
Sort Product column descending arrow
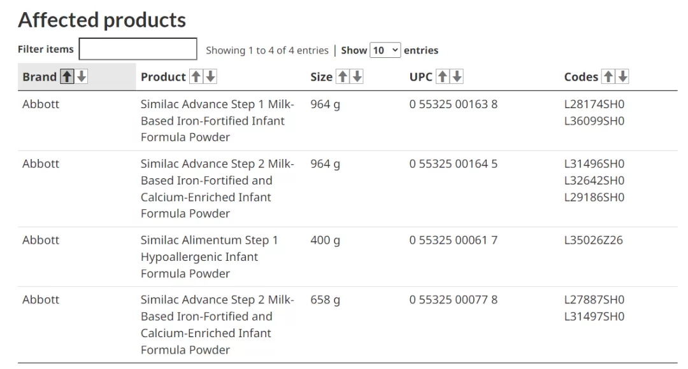211,77
